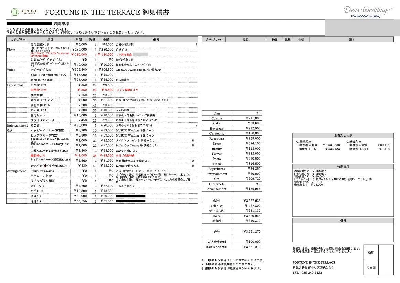This screenshot has width=400, height=283.
Task: Select the '¥3,657,626' subtotal value
Action: 252,201
